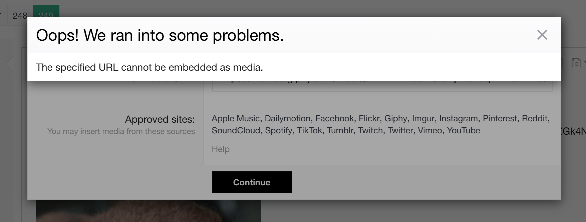The width and height of the screenshot is (586, 222).
Task: Click 'Apple Music' in the approved sites list
Action: (236, 118)
